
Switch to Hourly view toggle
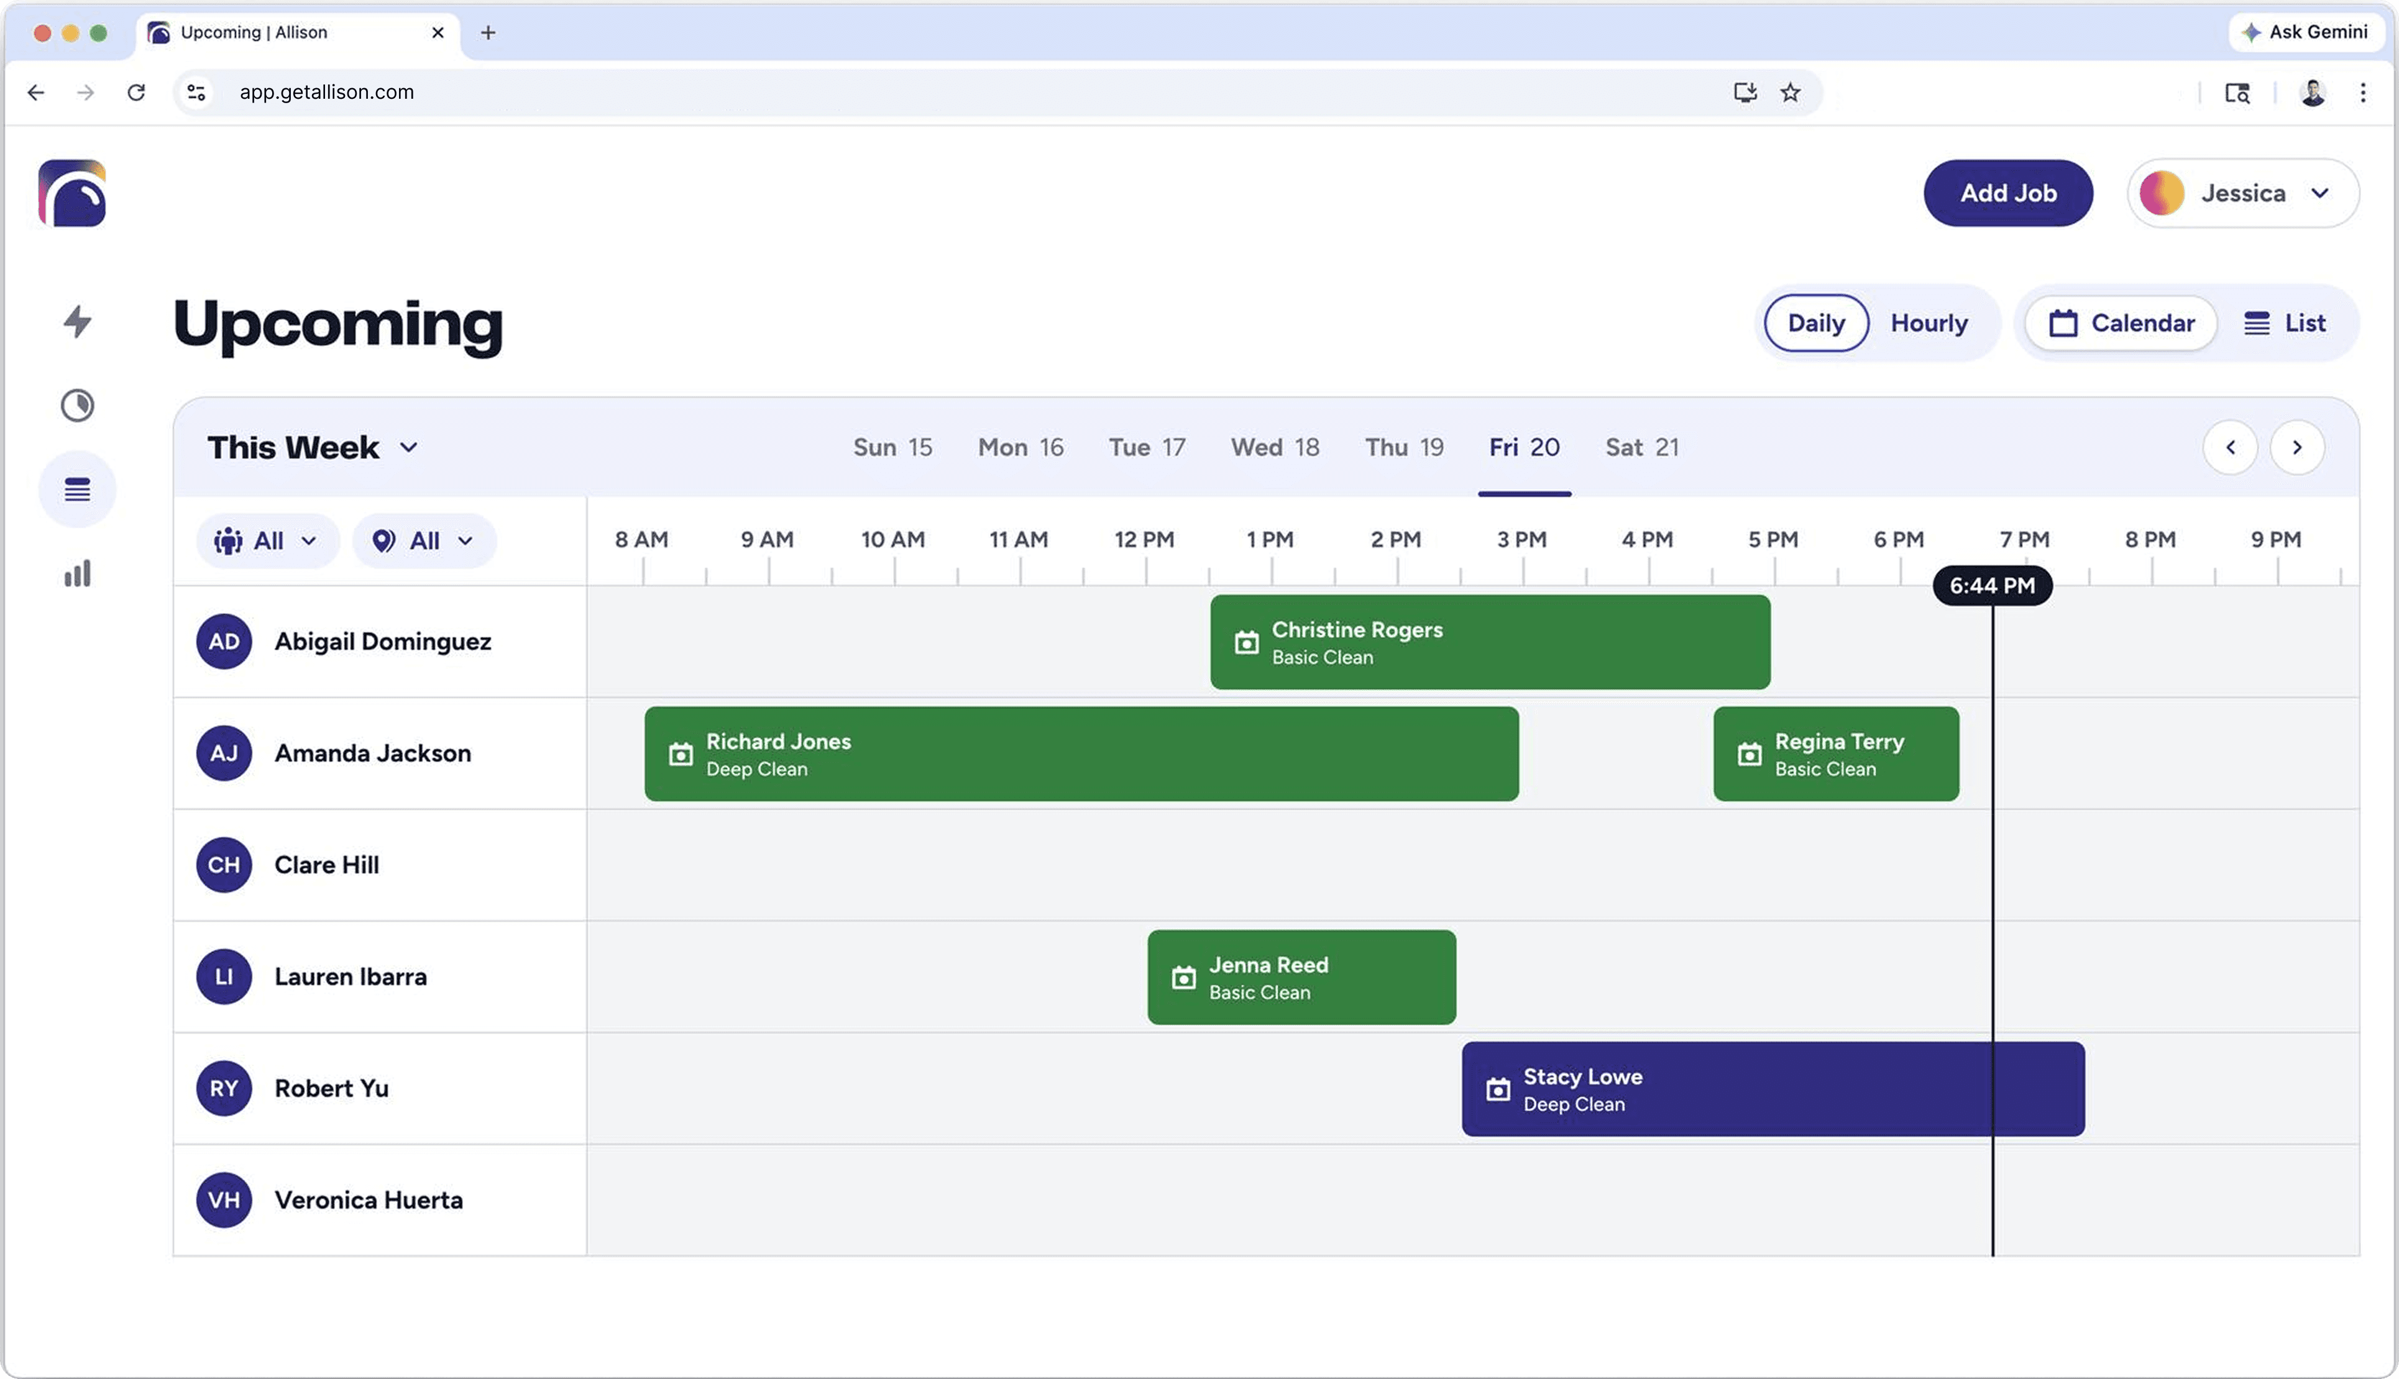[1929, 323]
